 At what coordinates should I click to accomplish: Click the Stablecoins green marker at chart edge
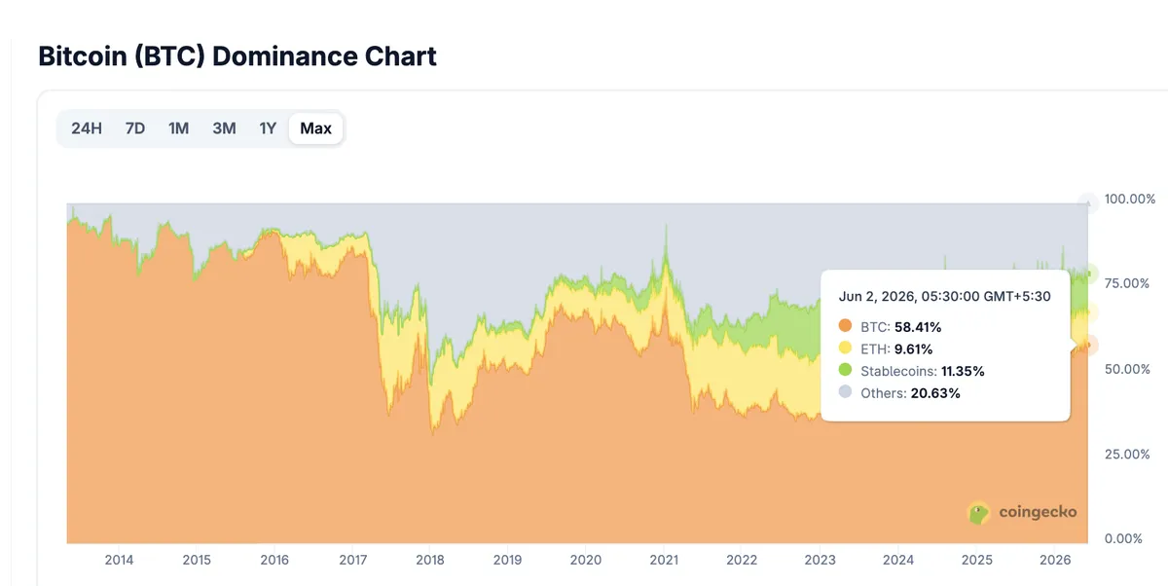point(1089,274)
